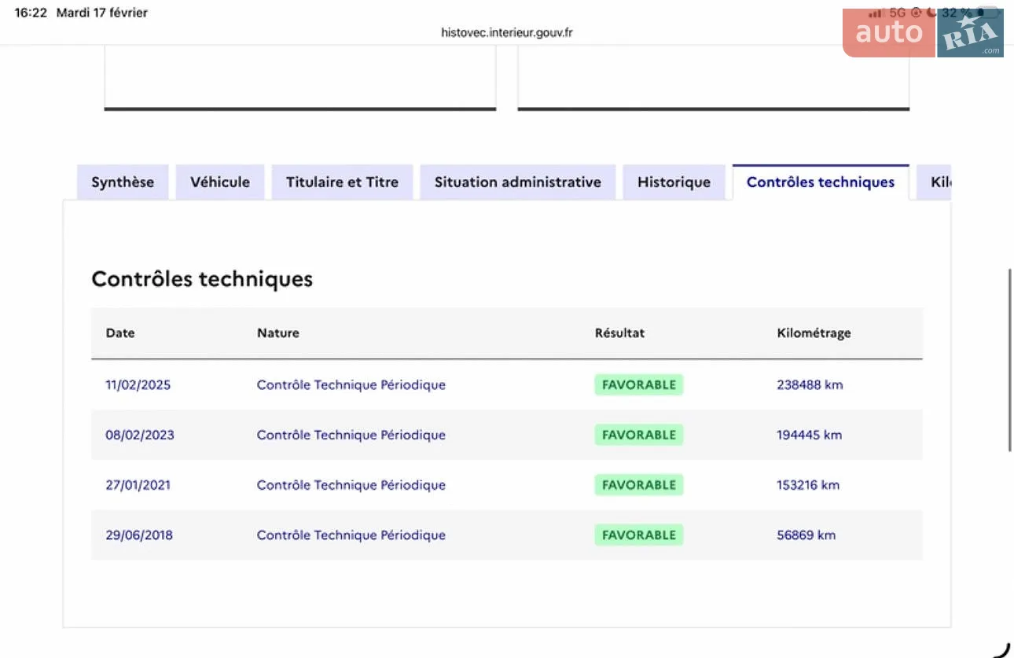The width and height of the screenshot is (1014, 658).
Task: Click the FAVORABLE badge for 27/01/2021
Action: click(x=639, y=485)
